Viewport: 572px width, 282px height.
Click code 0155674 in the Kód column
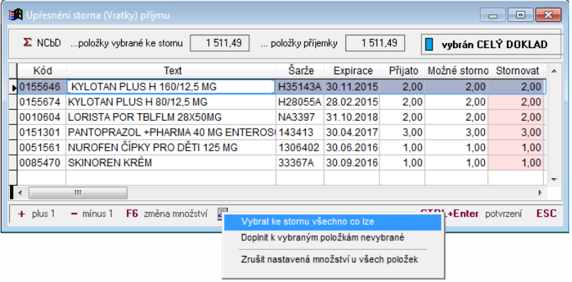pyautogui.click(x=42, y=102)
